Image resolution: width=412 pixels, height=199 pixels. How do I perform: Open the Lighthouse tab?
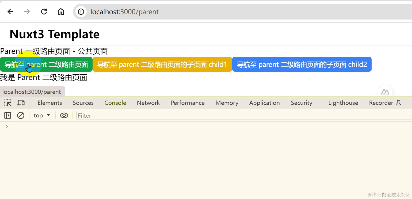[x=343, y=103]
